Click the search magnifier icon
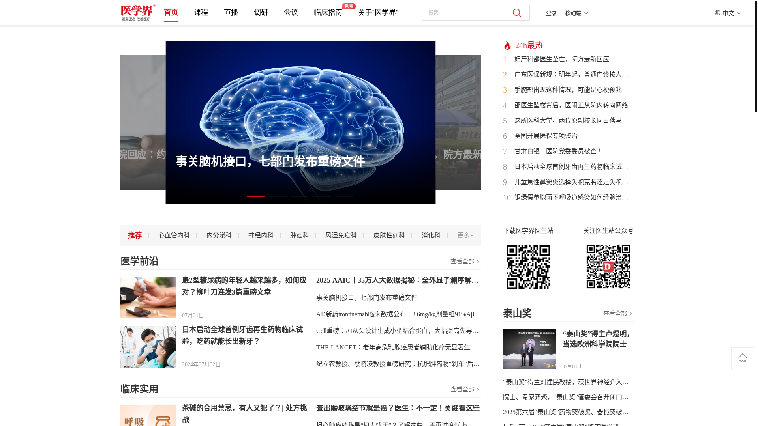 517,13
